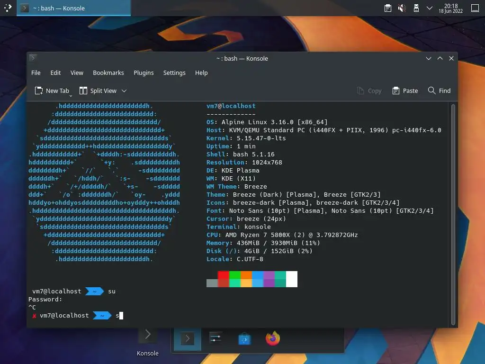Open the clock showing 20:18
This screenshot has width=485, height=364.
451,9
